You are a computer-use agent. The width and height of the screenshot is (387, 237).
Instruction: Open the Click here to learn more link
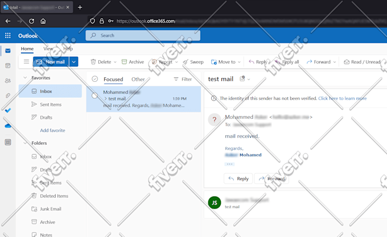(x=343, y=98)
